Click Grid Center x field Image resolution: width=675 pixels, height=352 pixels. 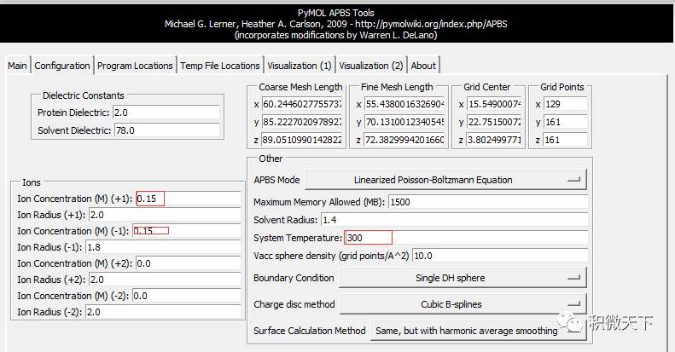[x=494, y=104]
